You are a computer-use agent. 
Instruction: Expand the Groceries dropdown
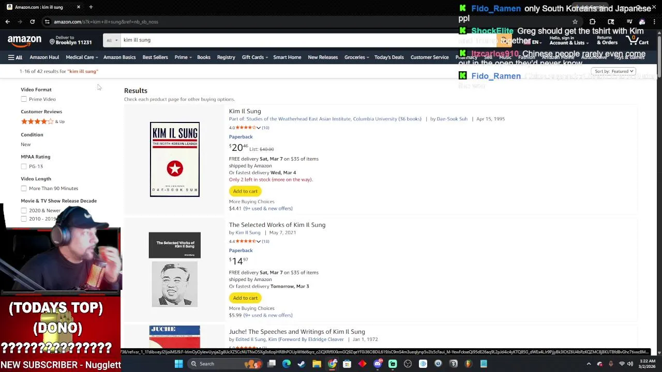(356, 57)
